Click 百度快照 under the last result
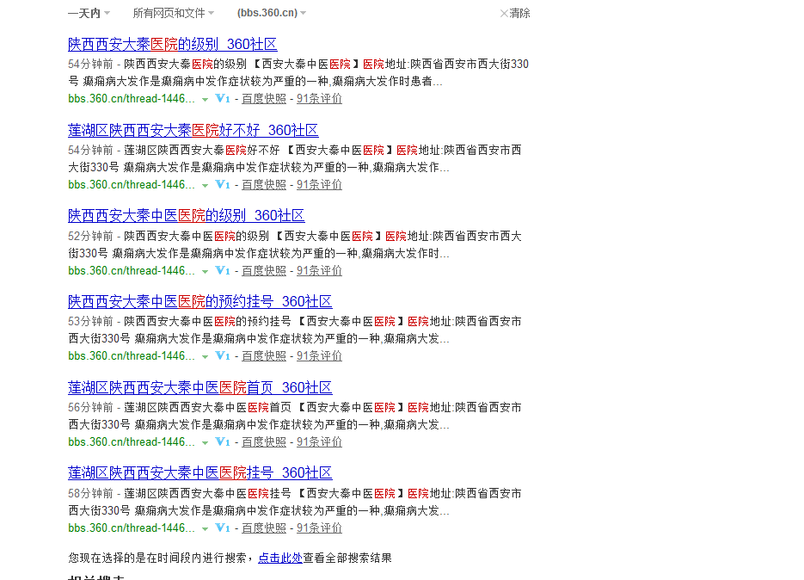 click(263, 528)
